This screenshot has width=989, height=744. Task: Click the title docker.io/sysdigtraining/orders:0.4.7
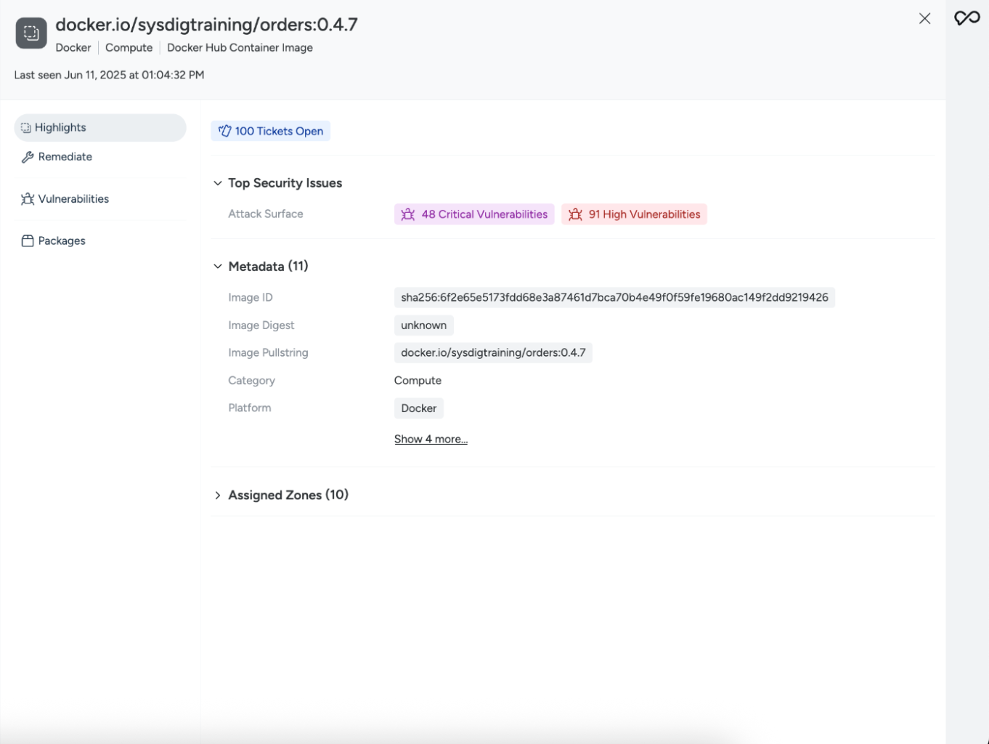click(x=207, y=25)
